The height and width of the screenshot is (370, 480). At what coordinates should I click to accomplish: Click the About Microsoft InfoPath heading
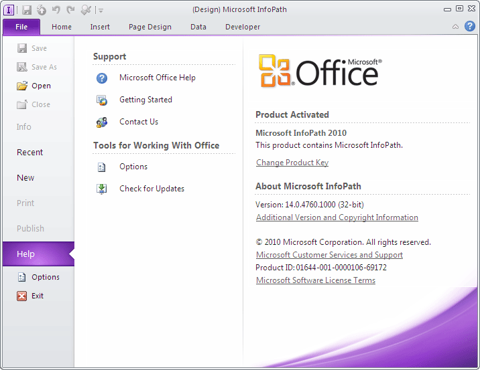(x=308, y=187)
